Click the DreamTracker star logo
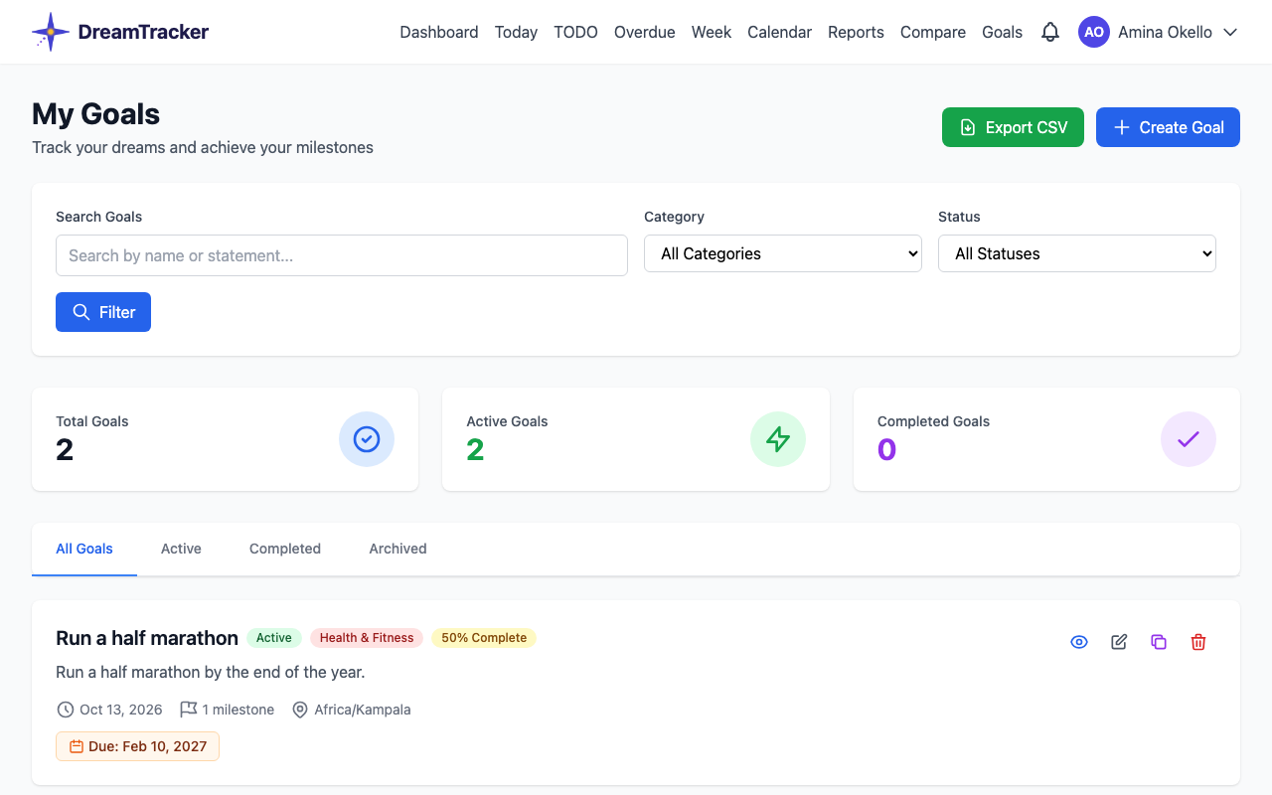The image size is (1272, 795). 51,32
